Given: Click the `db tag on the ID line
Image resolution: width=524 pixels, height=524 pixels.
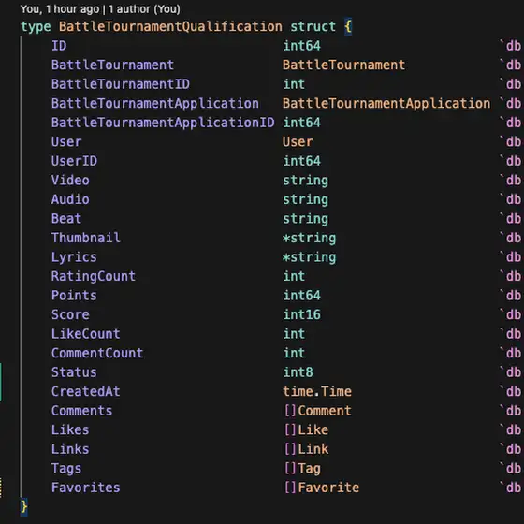Looking at the screenshot, I should [510, 46].
